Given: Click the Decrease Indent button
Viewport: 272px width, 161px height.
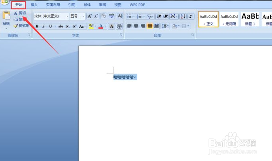Looking at the screenshot, I should pyautogui.click(x=159, y=16).
